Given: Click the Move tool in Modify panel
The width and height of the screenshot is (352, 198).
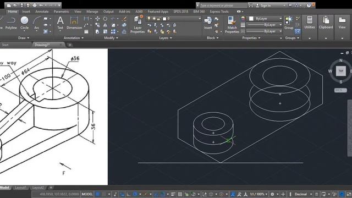Looking at the screenshot, I should click(97, 19).
